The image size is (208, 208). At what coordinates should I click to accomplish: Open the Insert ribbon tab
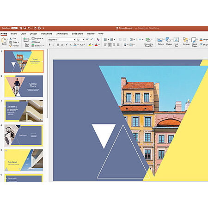[x=13, y=34]
